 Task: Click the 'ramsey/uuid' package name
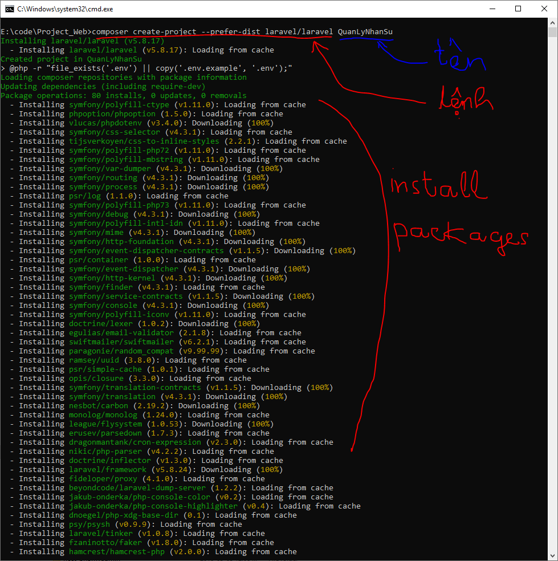(94, 360)
